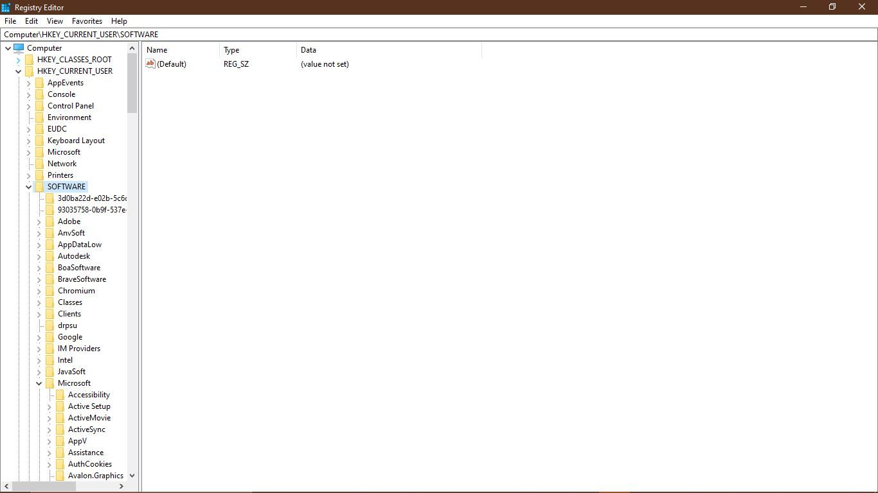Click the Printers key folder icon
The image size is (878, 493).
[x=39, y=175]
